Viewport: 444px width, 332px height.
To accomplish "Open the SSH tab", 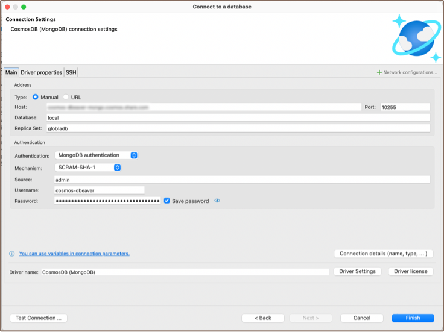I will (71, 72).
